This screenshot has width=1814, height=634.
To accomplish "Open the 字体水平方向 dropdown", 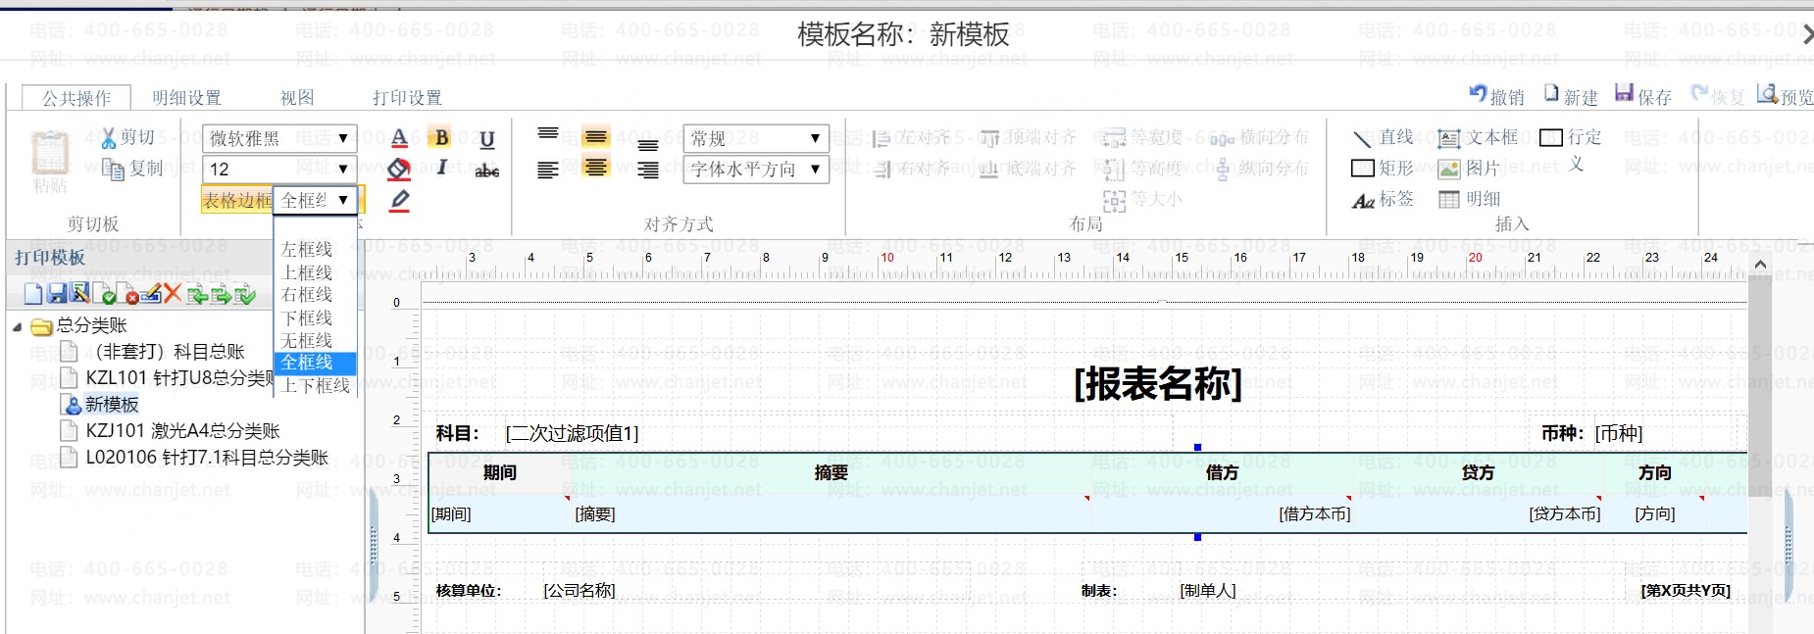I will (x=755, y=169).
